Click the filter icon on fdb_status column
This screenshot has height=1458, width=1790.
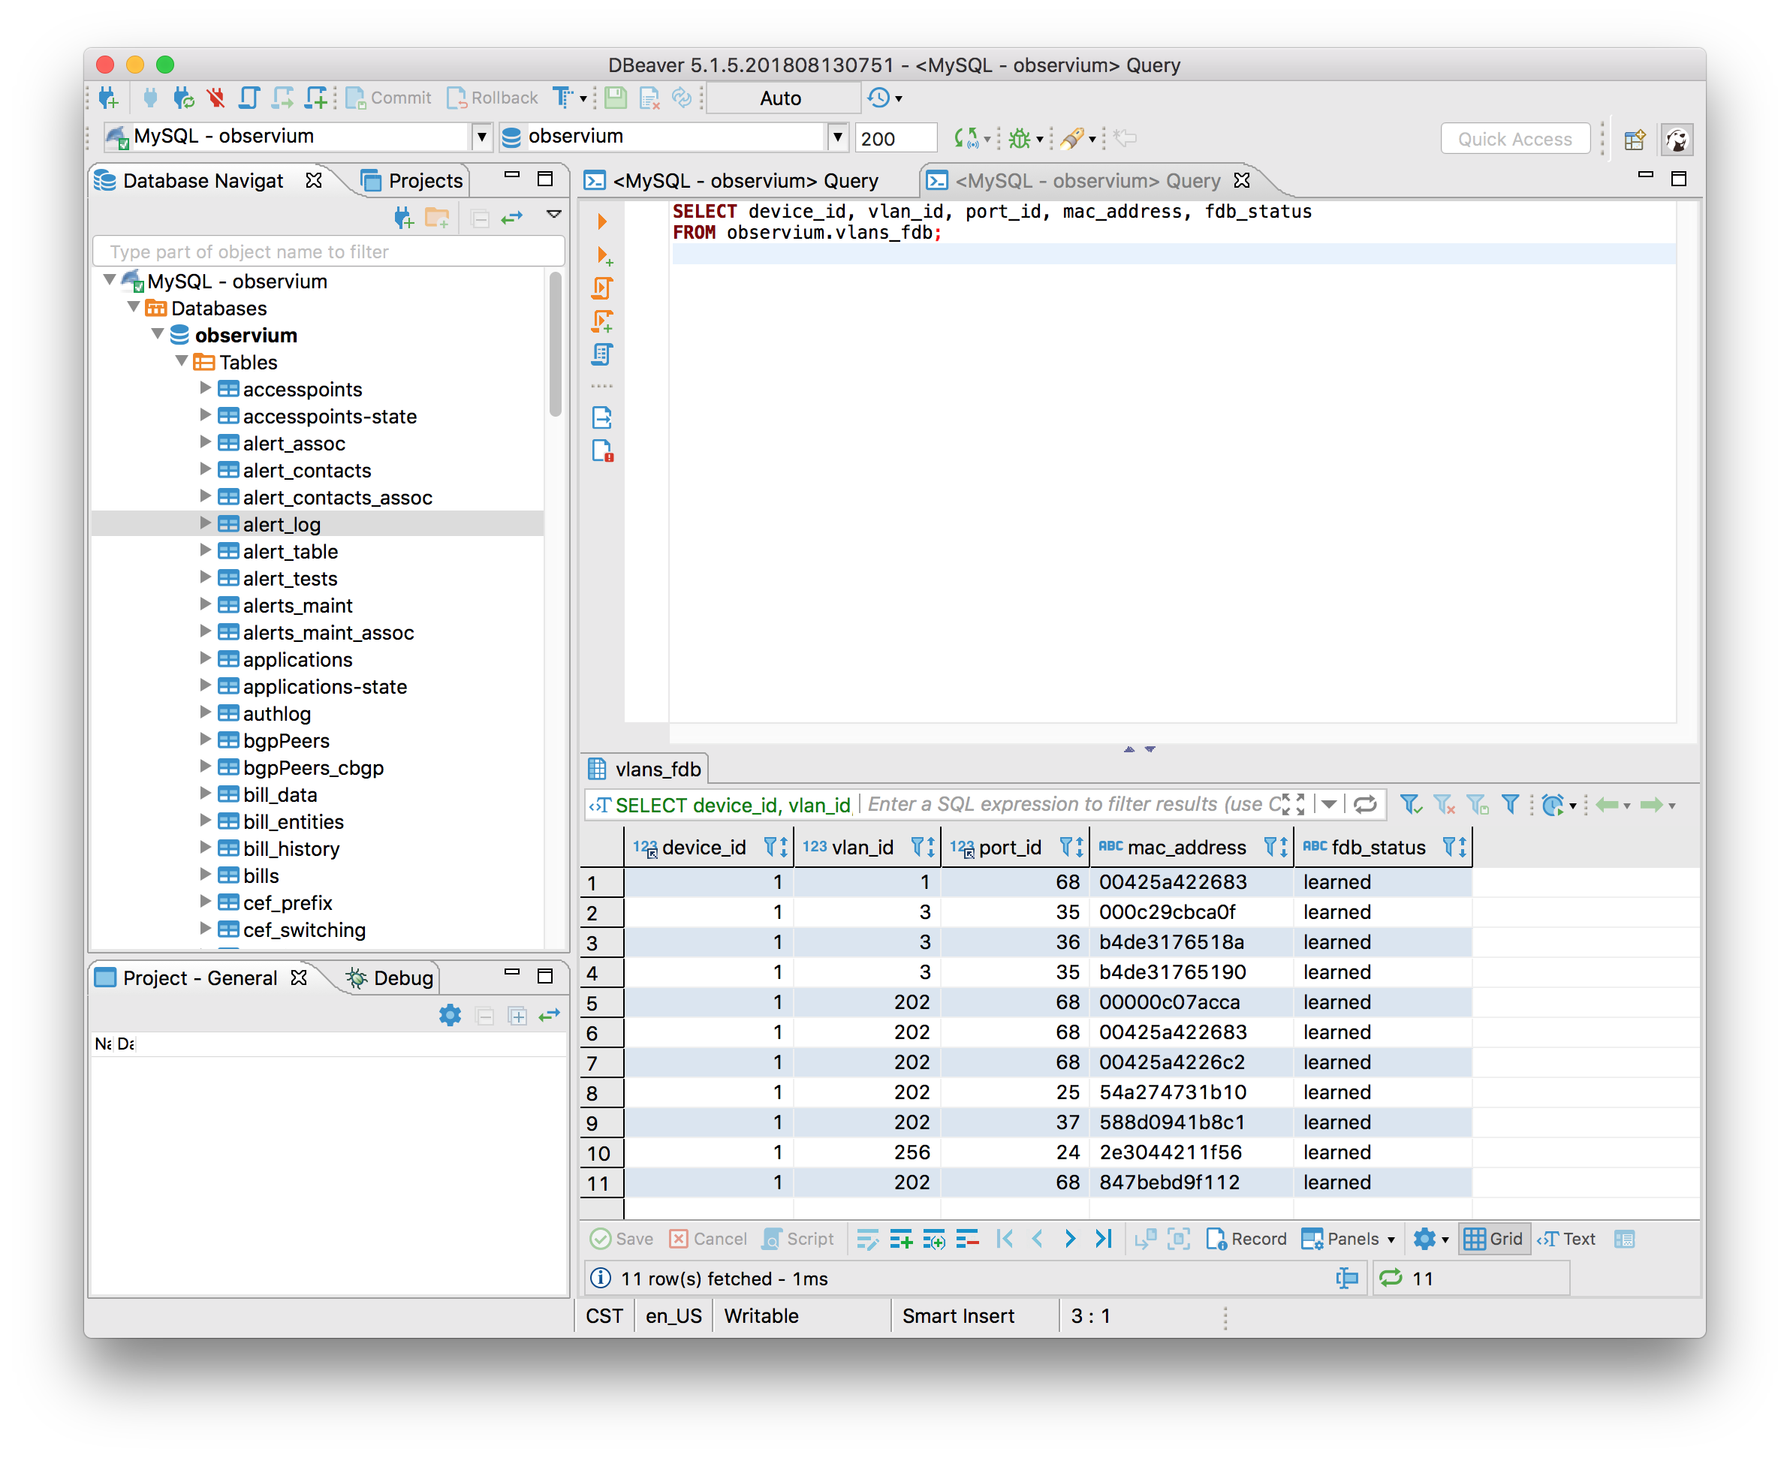(1449, 847)
